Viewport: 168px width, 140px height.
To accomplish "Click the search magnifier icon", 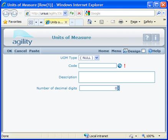I will click(x=159, y=13).
